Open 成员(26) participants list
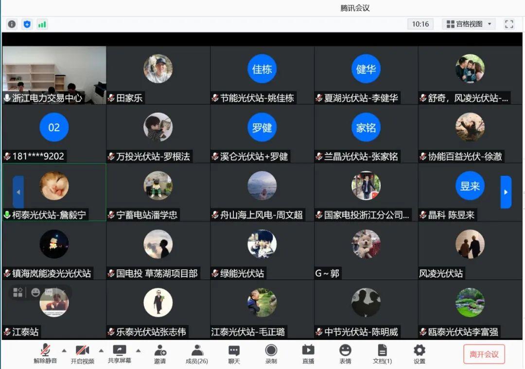525x369 pixels. coord(197,354)
